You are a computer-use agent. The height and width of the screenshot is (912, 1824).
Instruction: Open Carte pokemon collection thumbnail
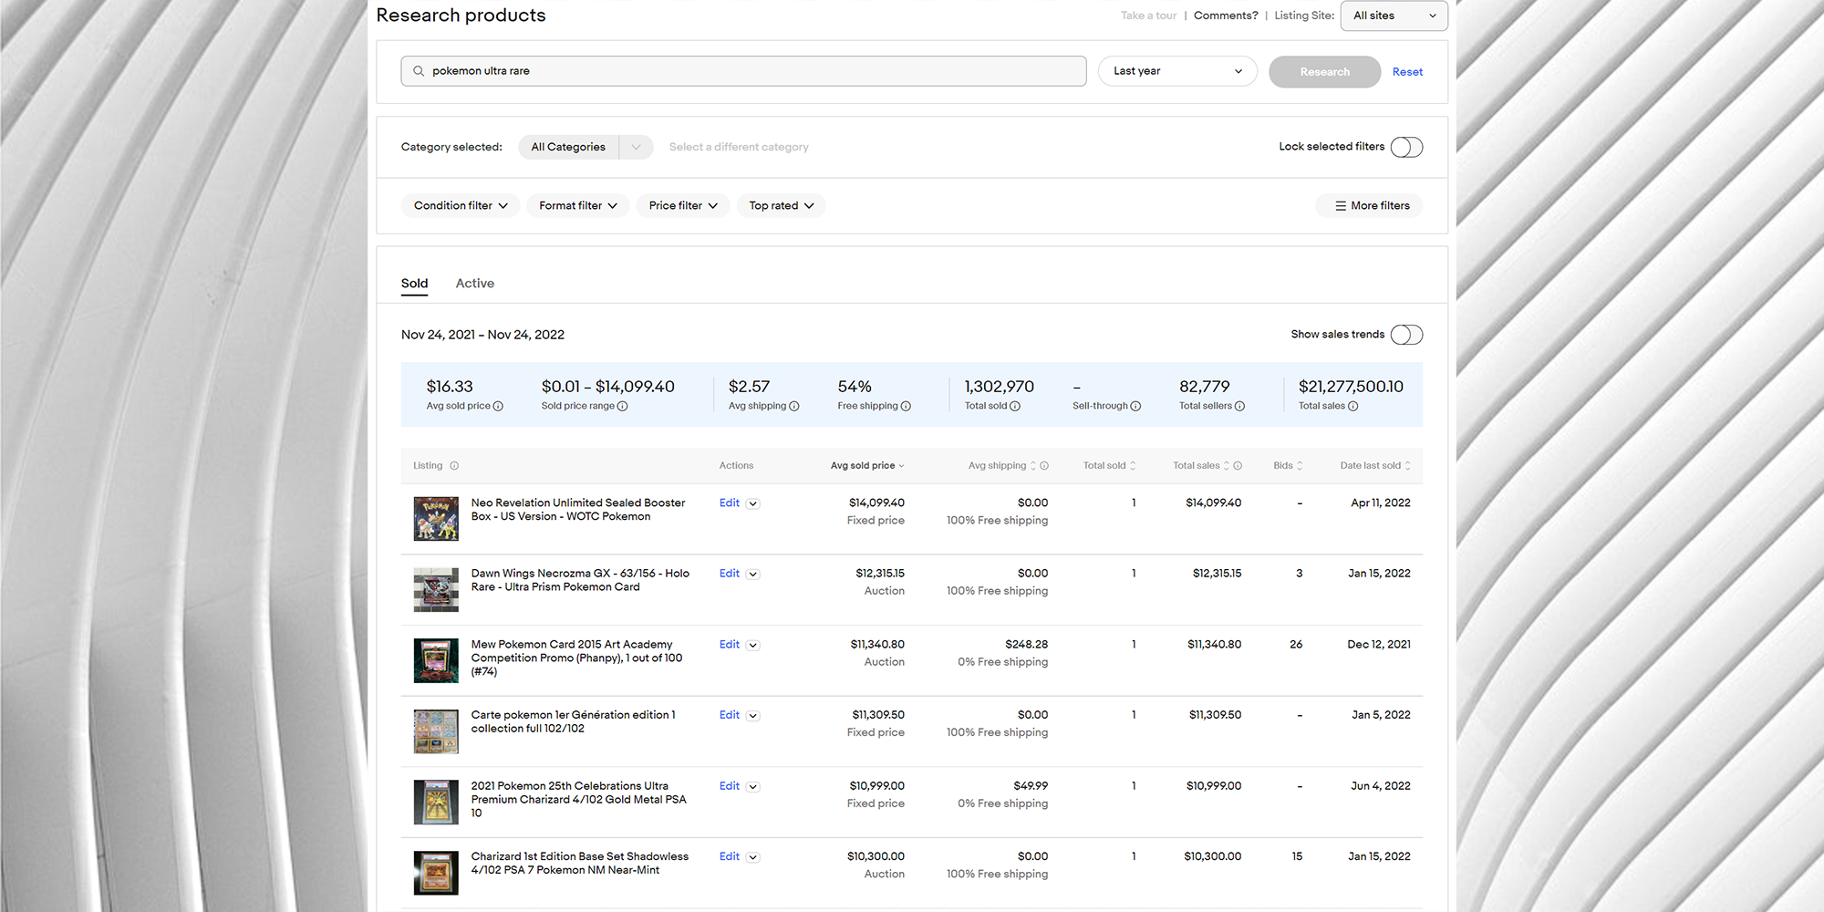pyautogui.click(x=436, y=731)
